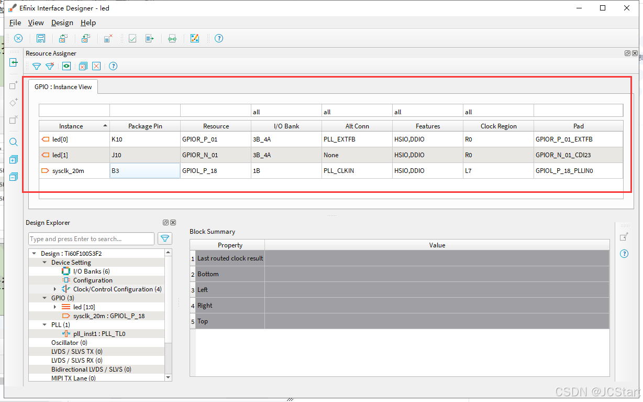Click the green link/resource assigner toolbar icon
This screenshot has width=643, height=402.
point(172,38)
